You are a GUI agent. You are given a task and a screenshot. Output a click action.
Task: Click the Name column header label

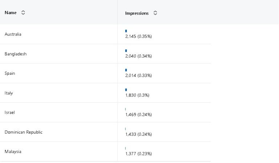click(x=11, y=13)
